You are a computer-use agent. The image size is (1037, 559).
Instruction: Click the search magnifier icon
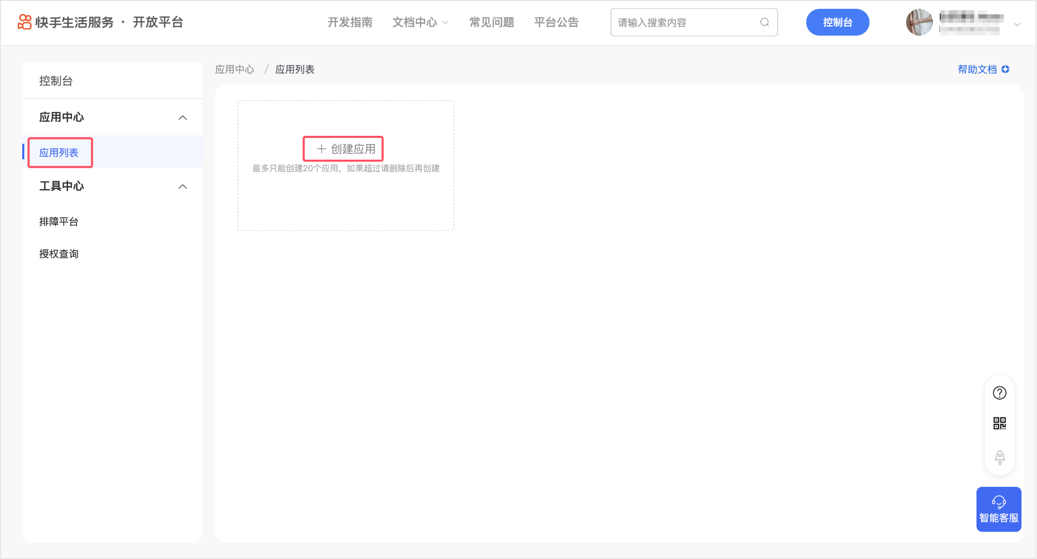point(764,22)
